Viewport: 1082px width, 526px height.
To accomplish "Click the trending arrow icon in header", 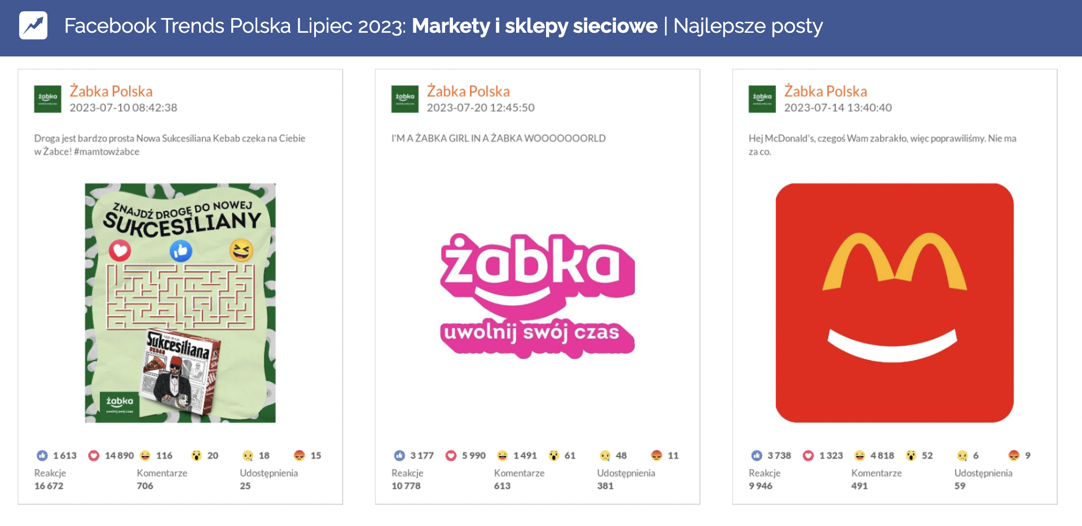I will click(33, 26).
